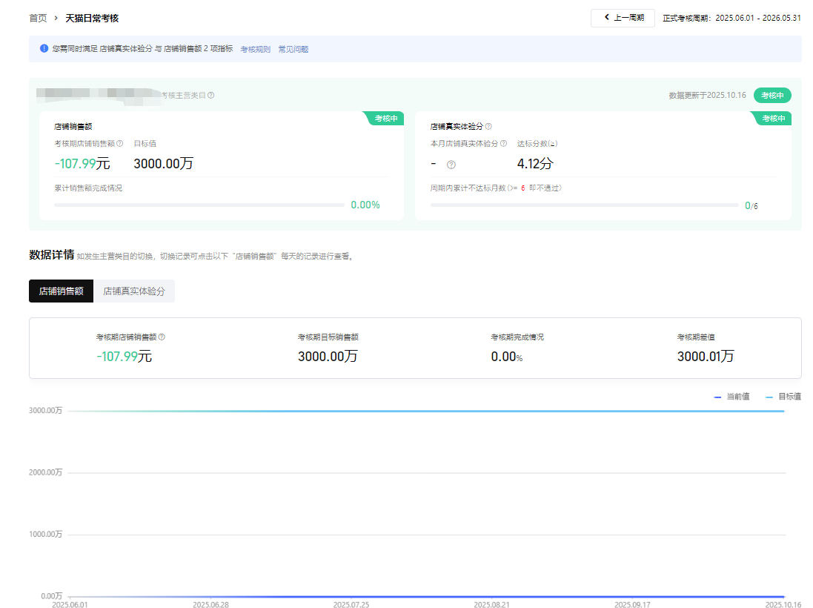This screenshot has height=608, width=813.
Task: Click help icon in data details 考核期店铺销售额
Action: 162,337
